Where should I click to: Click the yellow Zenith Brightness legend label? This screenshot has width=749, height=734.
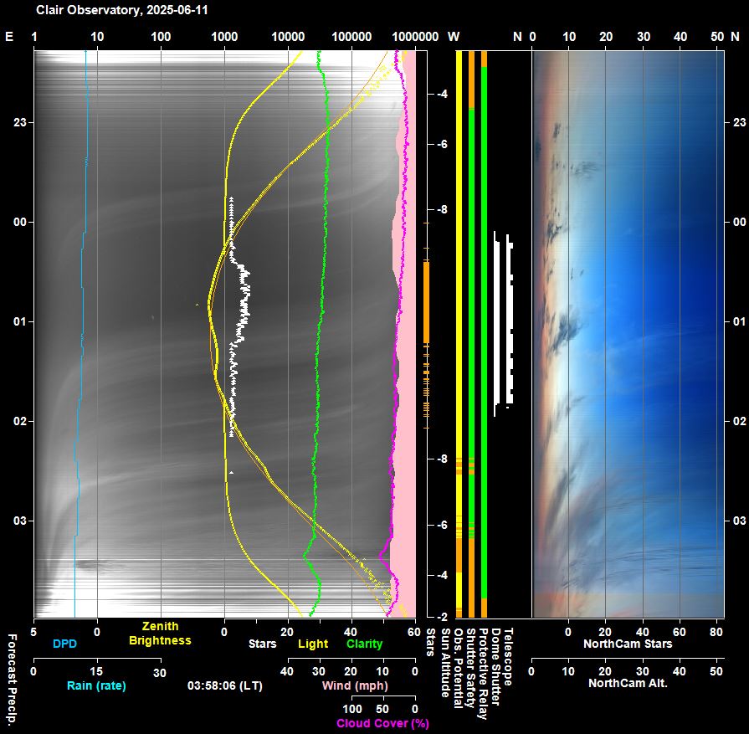click(x=160, y=634)
